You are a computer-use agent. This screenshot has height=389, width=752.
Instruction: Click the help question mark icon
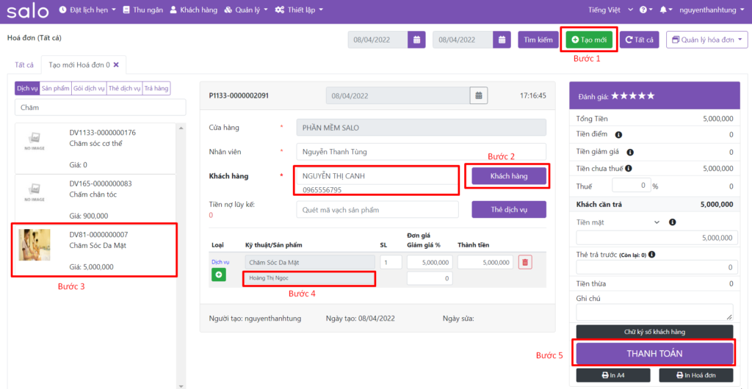pos(643,10)
